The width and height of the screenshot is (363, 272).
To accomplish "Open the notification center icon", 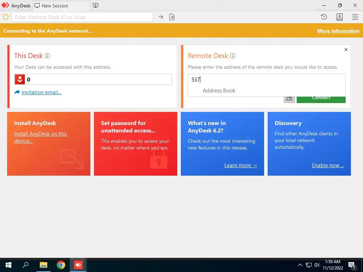I will point(352,265).
